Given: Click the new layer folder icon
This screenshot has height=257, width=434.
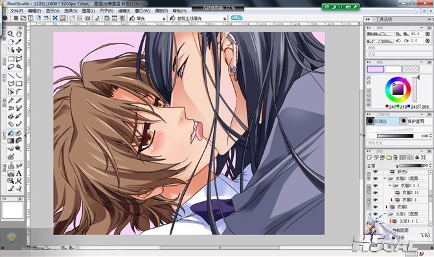Looking at the screenshot, I should pos(389,157).
